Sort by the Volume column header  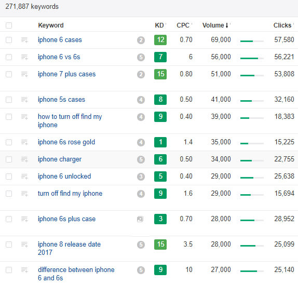coord(215,25)
